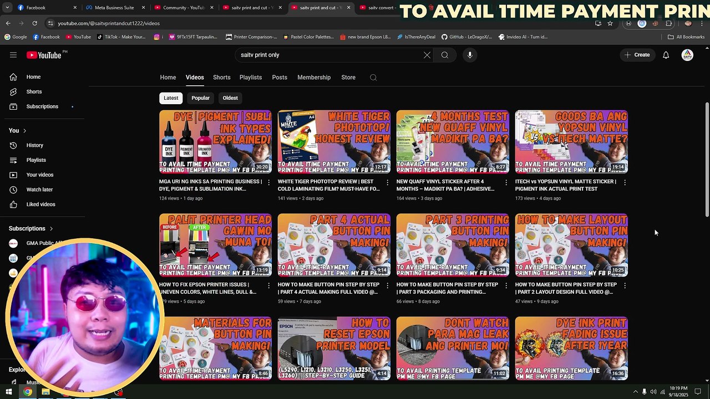Open the Windows notification center
The height and width of the screenshot is (399, 710).
pyautogui.click(x=698, y=392)
